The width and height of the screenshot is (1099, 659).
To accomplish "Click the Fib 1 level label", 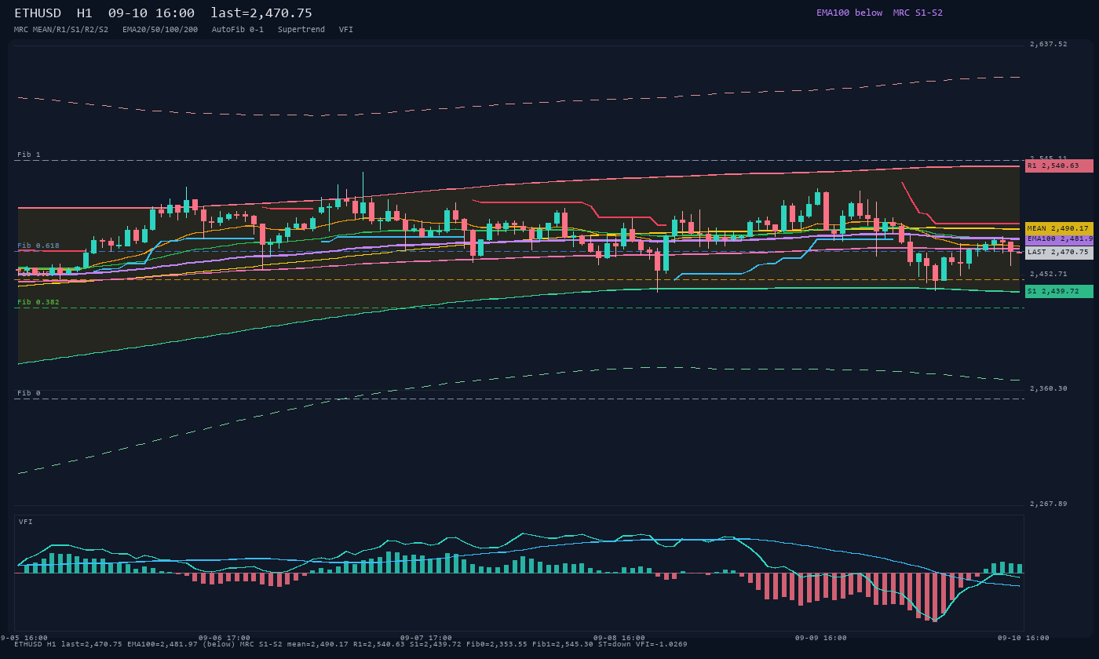I will coord(29,155).
